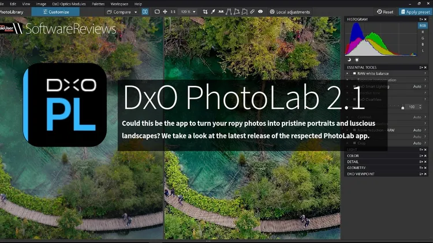The image size is (433, 243).
Task: Toggle RAW white balance checkbox
Action: 354,73
